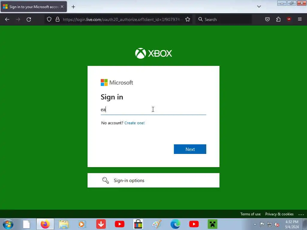Screen dimensions: 307x230
Task: Open the clock showing 4:32 PM
Action: [292, 224]
